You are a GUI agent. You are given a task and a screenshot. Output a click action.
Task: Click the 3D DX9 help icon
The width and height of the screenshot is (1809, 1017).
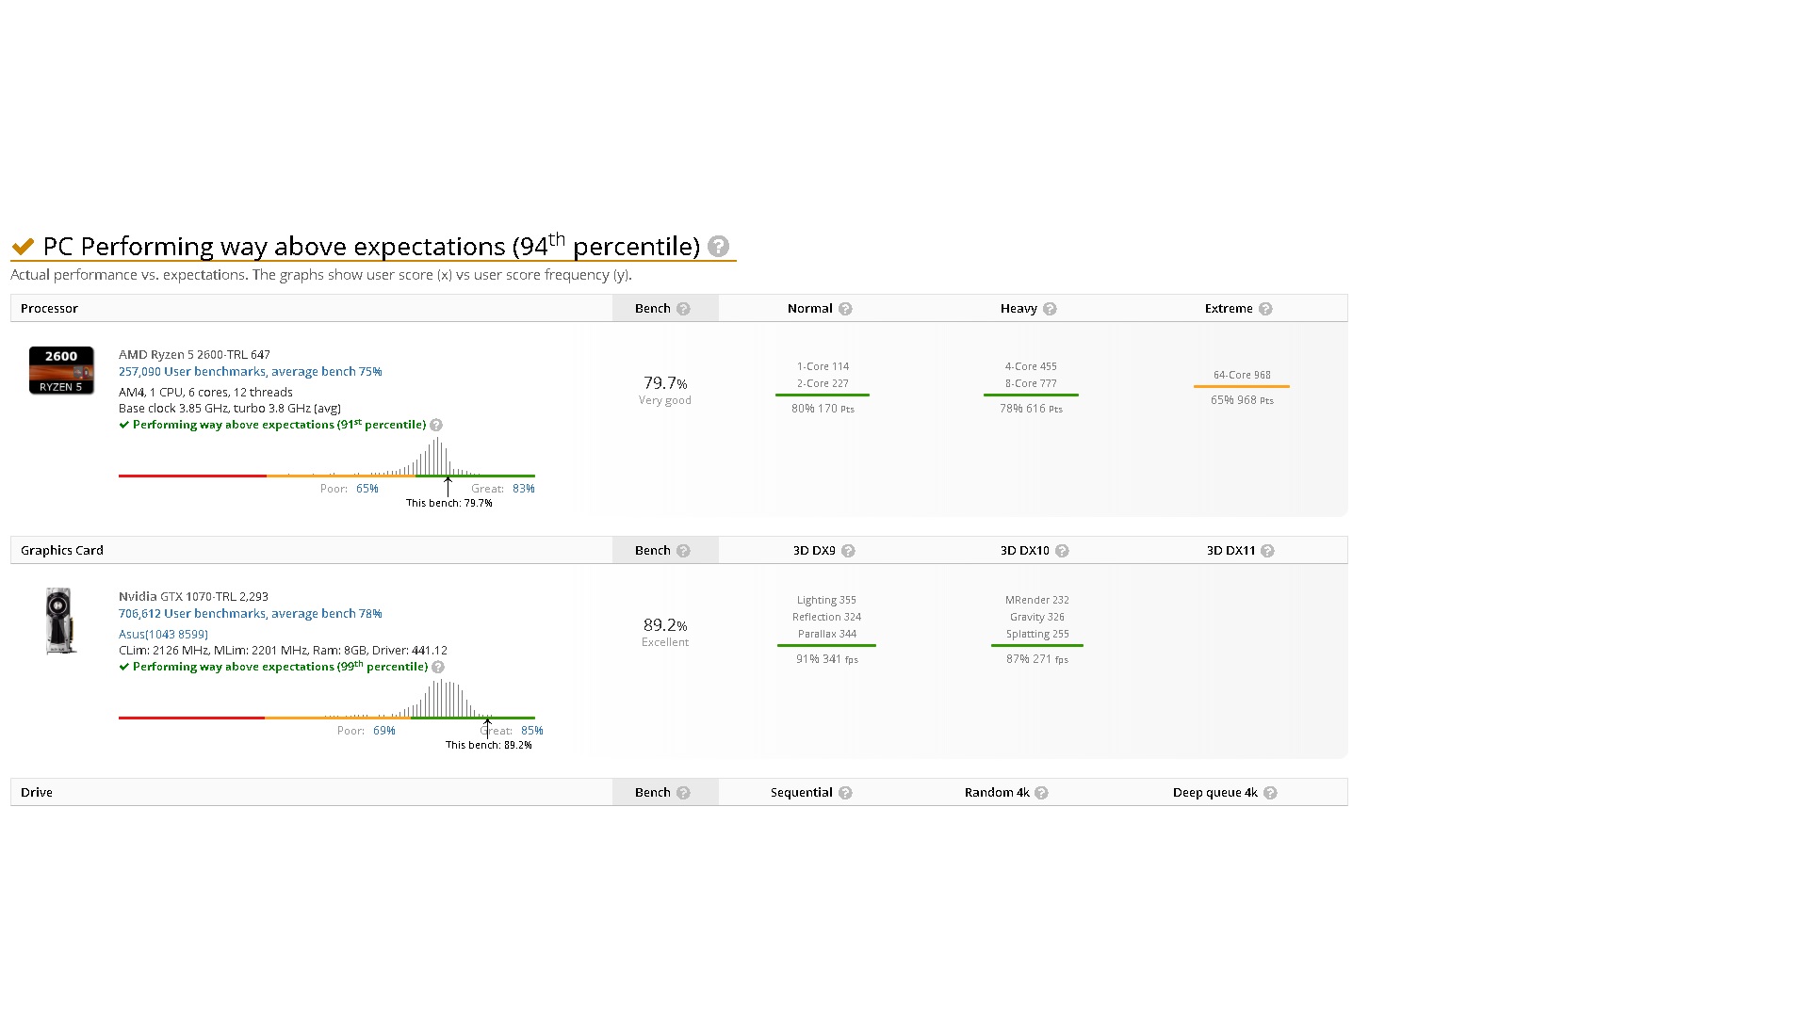point(848,551)
